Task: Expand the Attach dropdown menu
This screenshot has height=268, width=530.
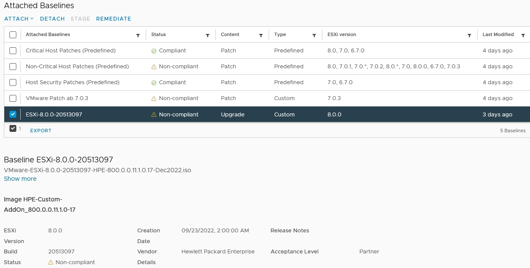Action: [19, 19]
